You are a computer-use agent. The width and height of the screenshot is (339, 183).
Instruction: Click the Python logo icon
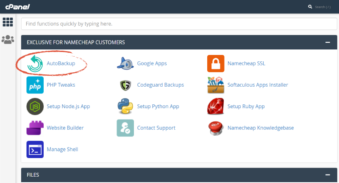coord(125,106)
